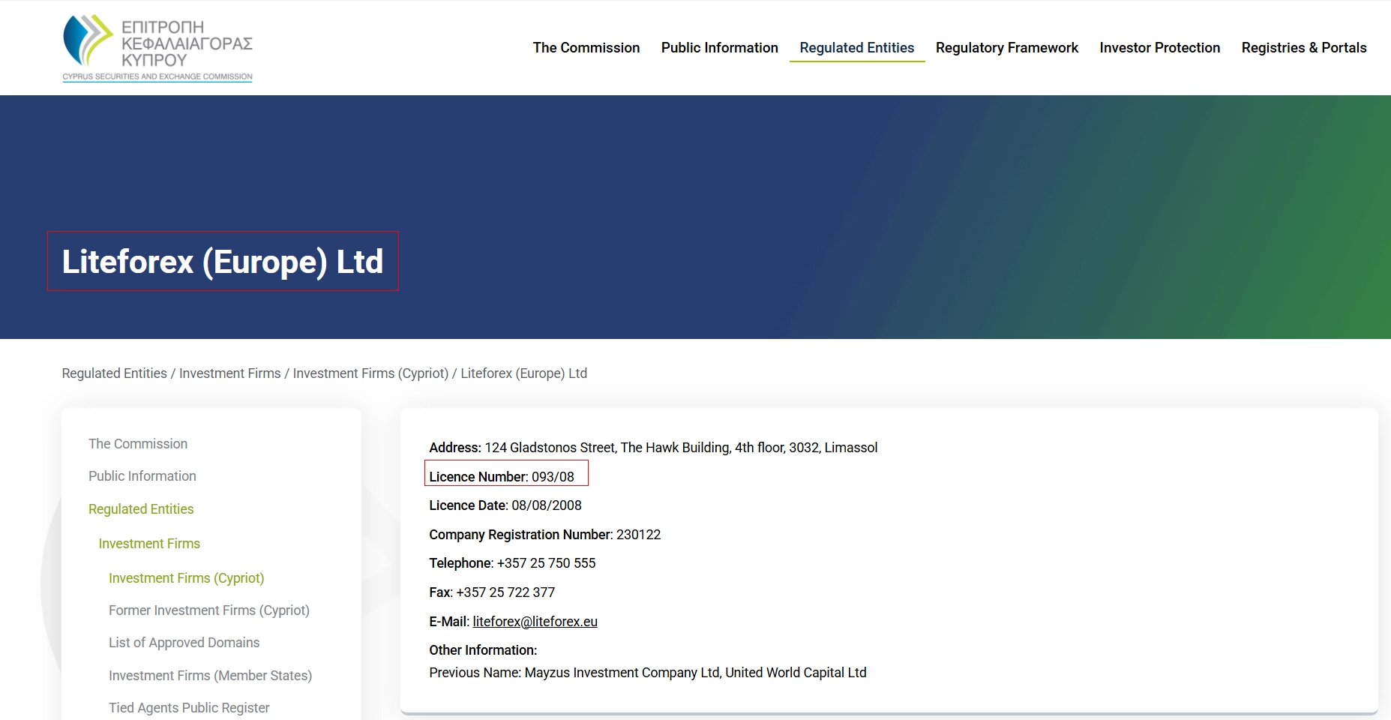This screenshot has height=720, width=1391.
Task: Open List of Approved Domains
Action: (x=184, y=643)
